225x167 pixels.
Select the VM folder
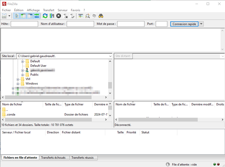pos(28,79)
